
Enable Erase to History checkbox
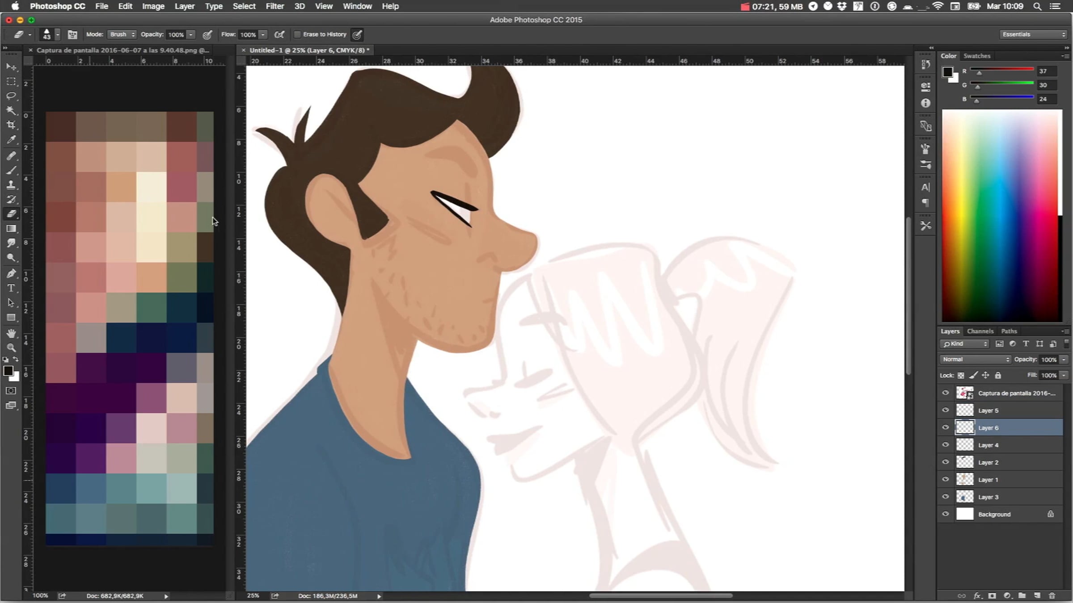(x=297, y=34)
